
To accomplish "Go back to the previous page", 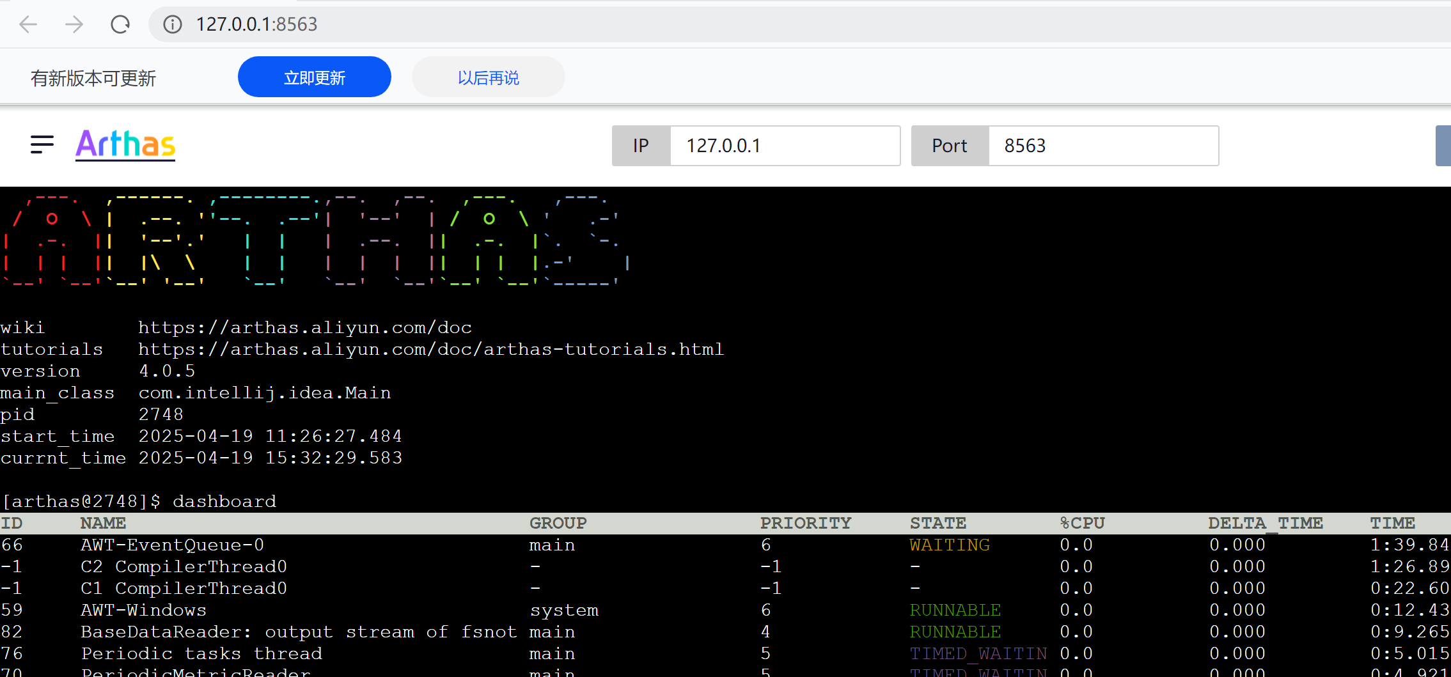I will pyautogui.click(x=28, y=24).
